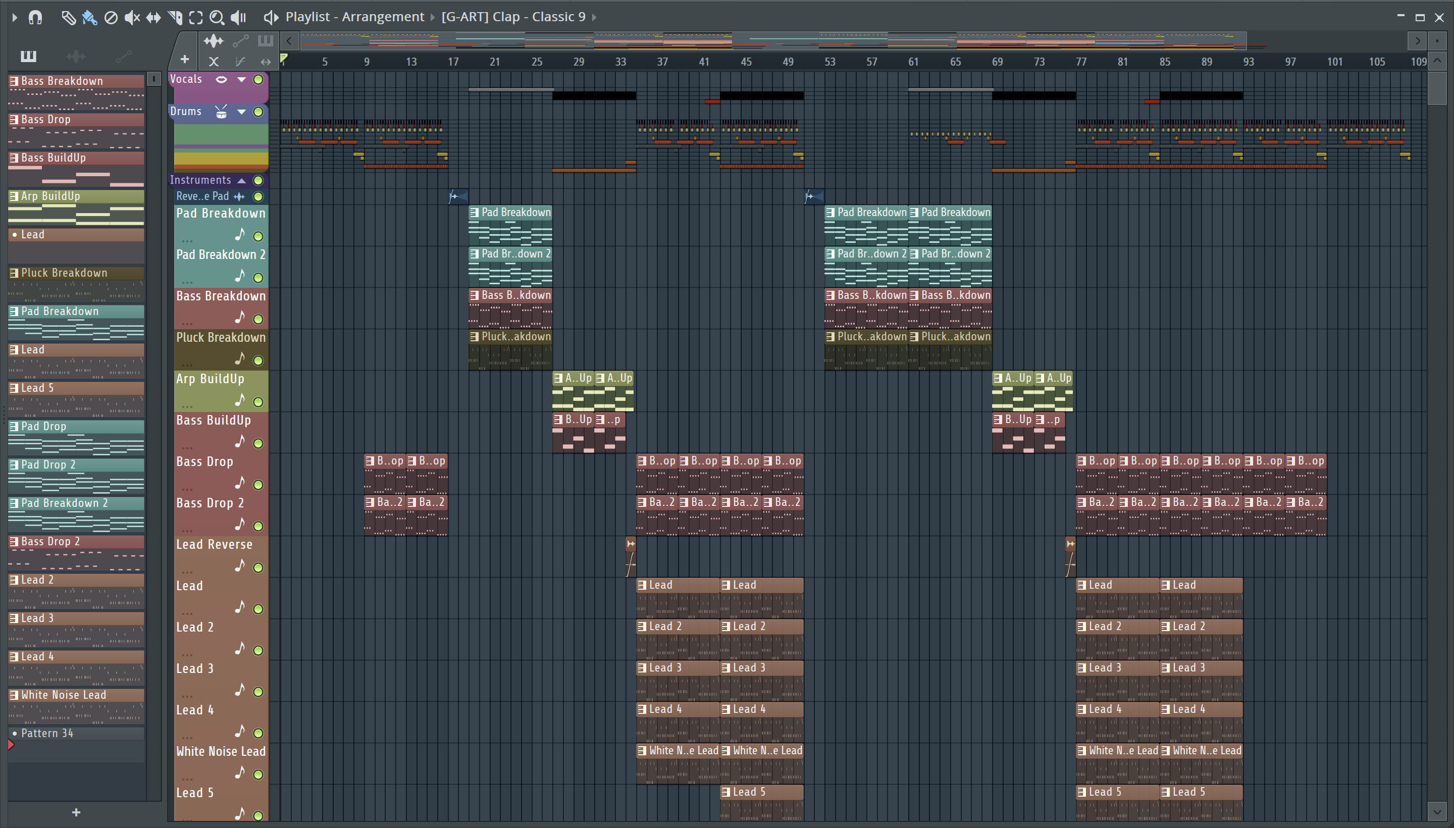Open the Vocals track dropdown arrow
This screenshot has height=828, width=1454.
(242, 80)
